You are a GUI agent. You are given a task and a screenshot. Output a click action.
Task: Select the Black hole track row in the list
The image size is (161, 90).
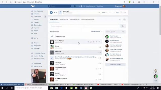[76, 52]
